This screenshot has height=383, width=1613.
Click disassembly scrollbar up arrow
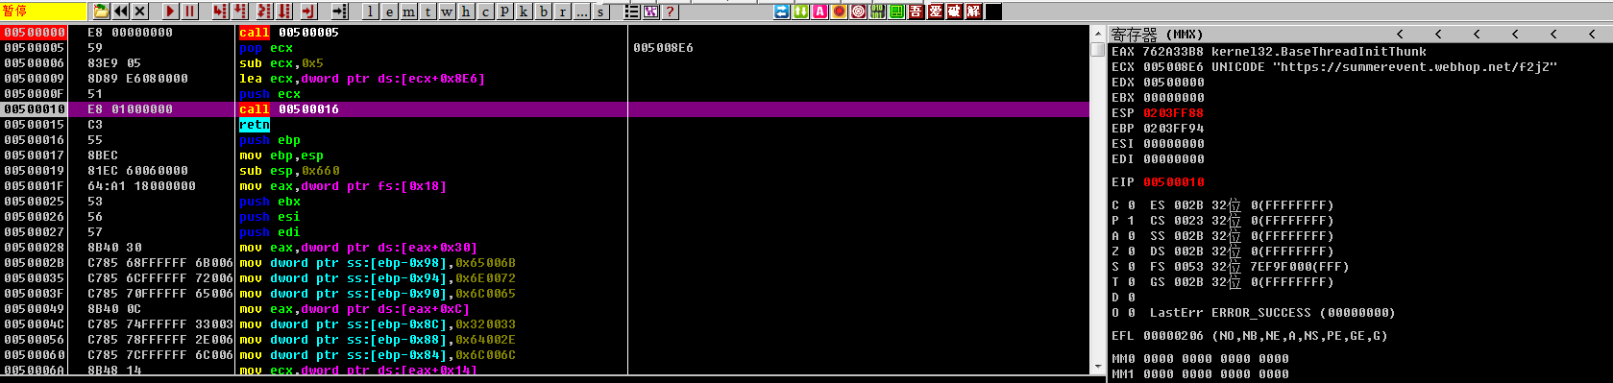(1098, 34)
